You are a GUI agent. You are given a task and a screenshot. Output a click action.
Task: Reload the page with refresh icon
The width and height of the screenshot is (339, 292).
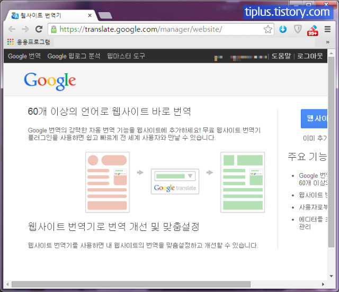[x=39, y=29]
